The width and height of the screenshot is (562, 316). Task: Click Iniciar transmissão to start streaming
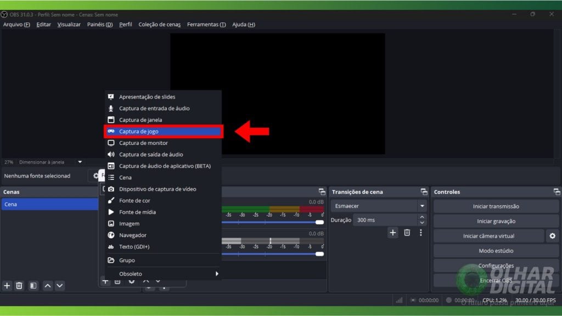(x=494, y=206)
